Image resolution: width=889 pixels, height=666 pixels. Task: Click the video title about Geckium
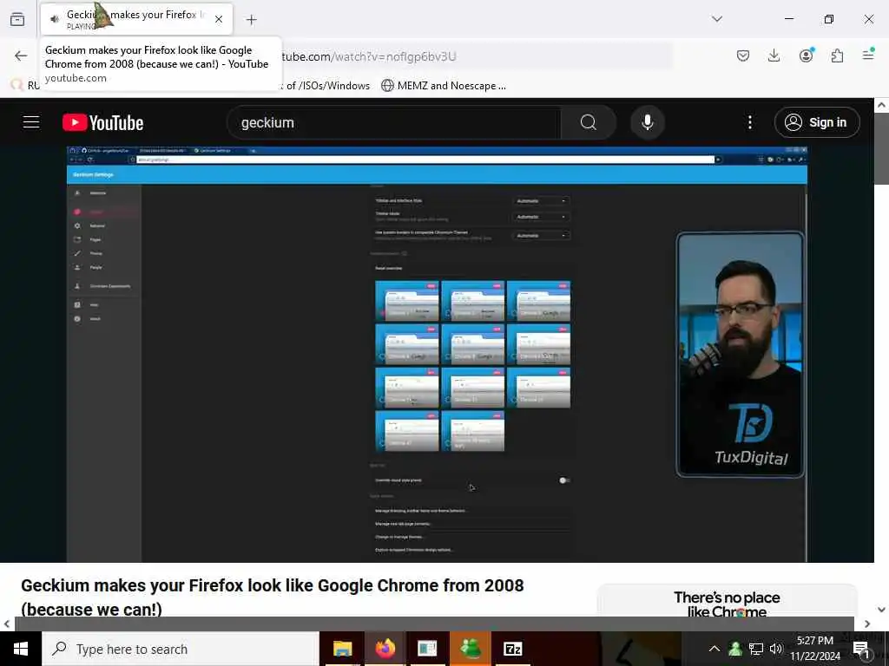pyautogui.click(x=272, y=597)
